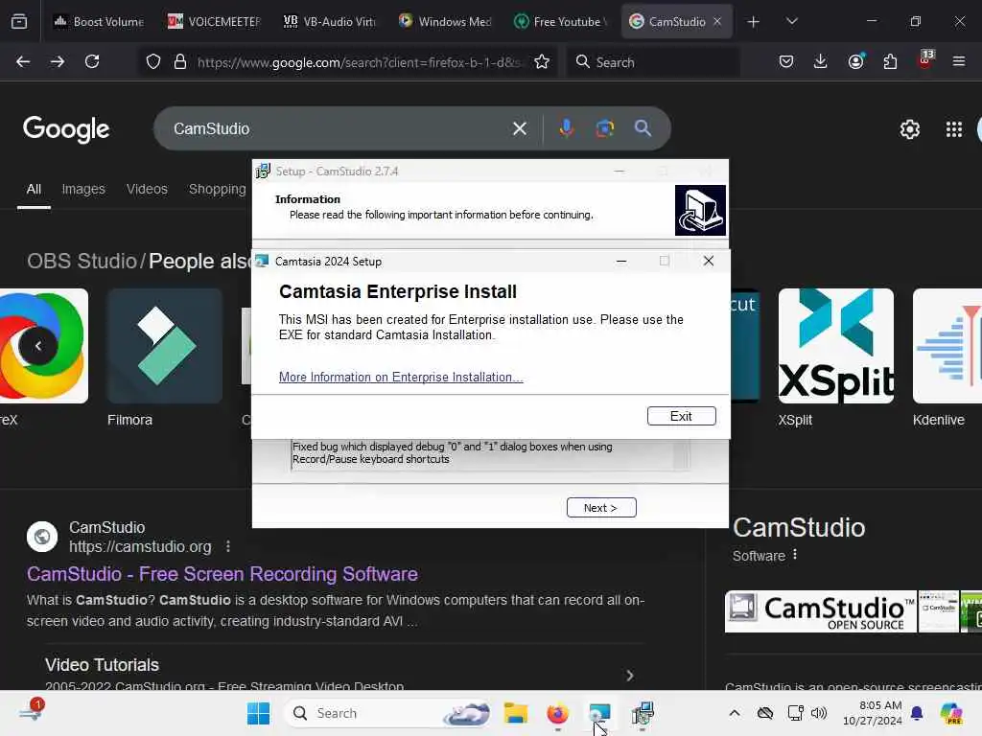
Task: Clear the Google search query
Action: (519, 128)
